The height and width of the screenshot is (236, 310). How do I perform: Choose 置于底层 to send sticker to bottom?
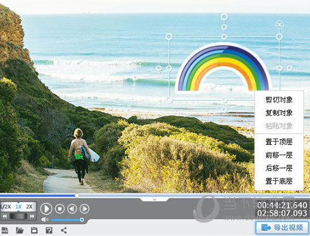(x=279, y=181)
